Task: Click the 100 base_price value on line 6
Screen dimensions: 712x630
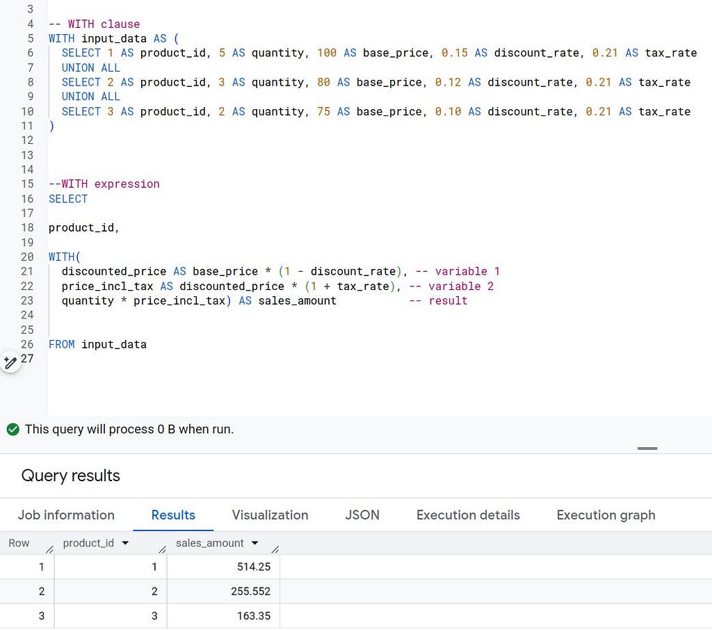Action: coord(327,53)
